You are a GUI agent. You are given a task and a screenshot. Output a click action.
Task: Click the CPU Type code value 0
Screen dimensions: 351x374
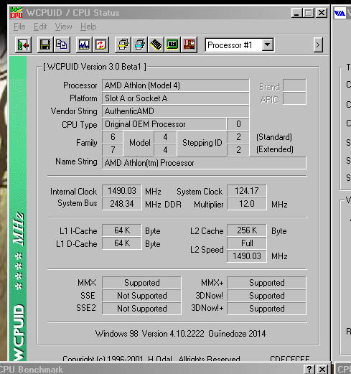(x=238, y=124)
